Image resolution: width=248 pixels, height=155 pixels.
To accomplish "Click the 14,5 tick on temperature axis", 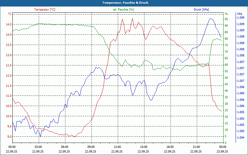I will click(x=9, y=24).
